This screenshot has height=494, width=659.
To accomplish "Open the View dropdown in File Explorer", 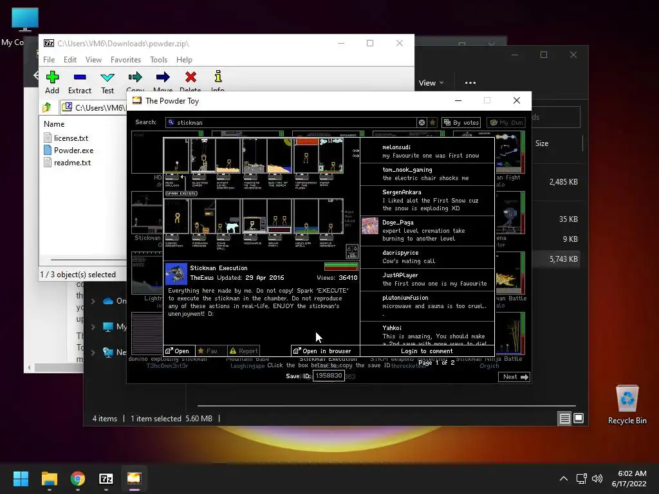I will click(431, 83).
